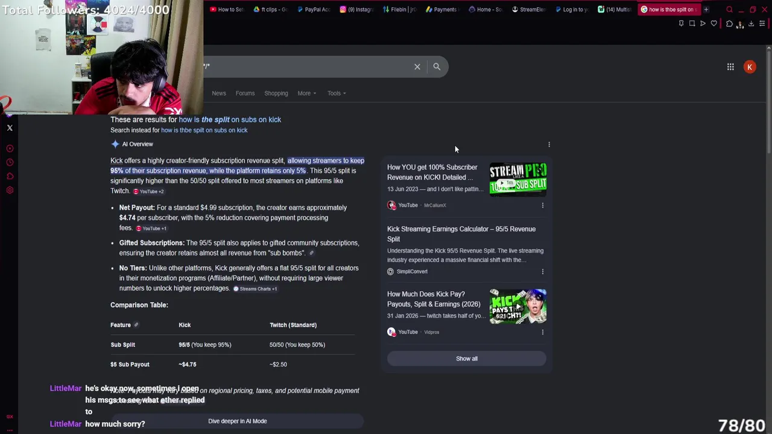Image resolution: width=772 pixels, height=434 pixels.
Task: Switch to the Filebin browser tab
Action: tap(400, 10)
